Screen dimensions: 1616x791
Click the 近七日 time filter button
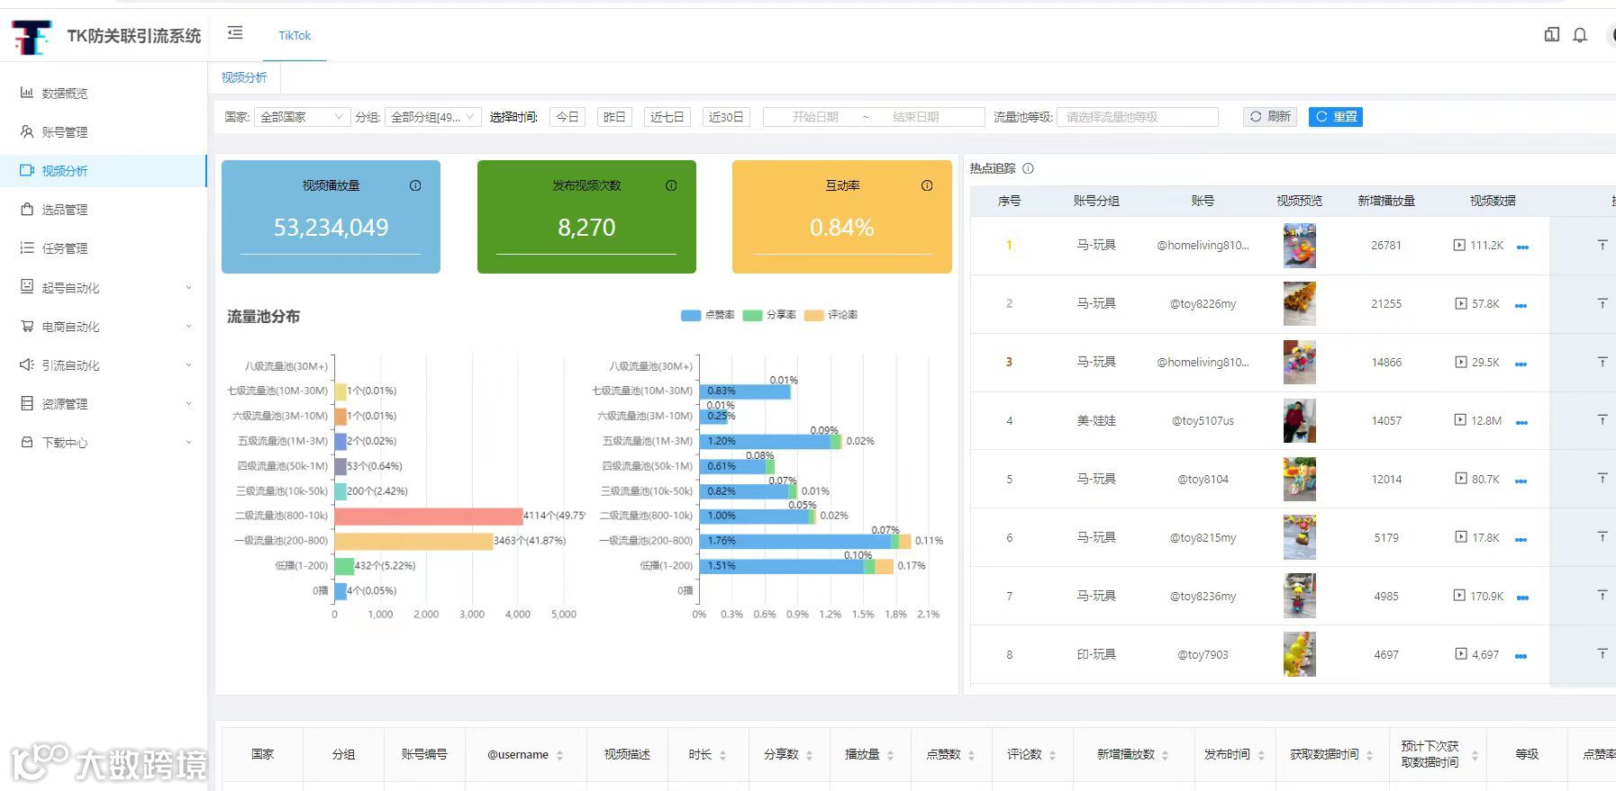click(x=667, y=117)
